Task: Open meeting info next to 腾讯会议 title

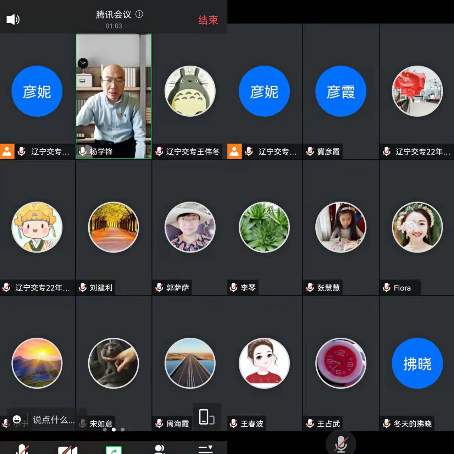Action: click(139, 14)
